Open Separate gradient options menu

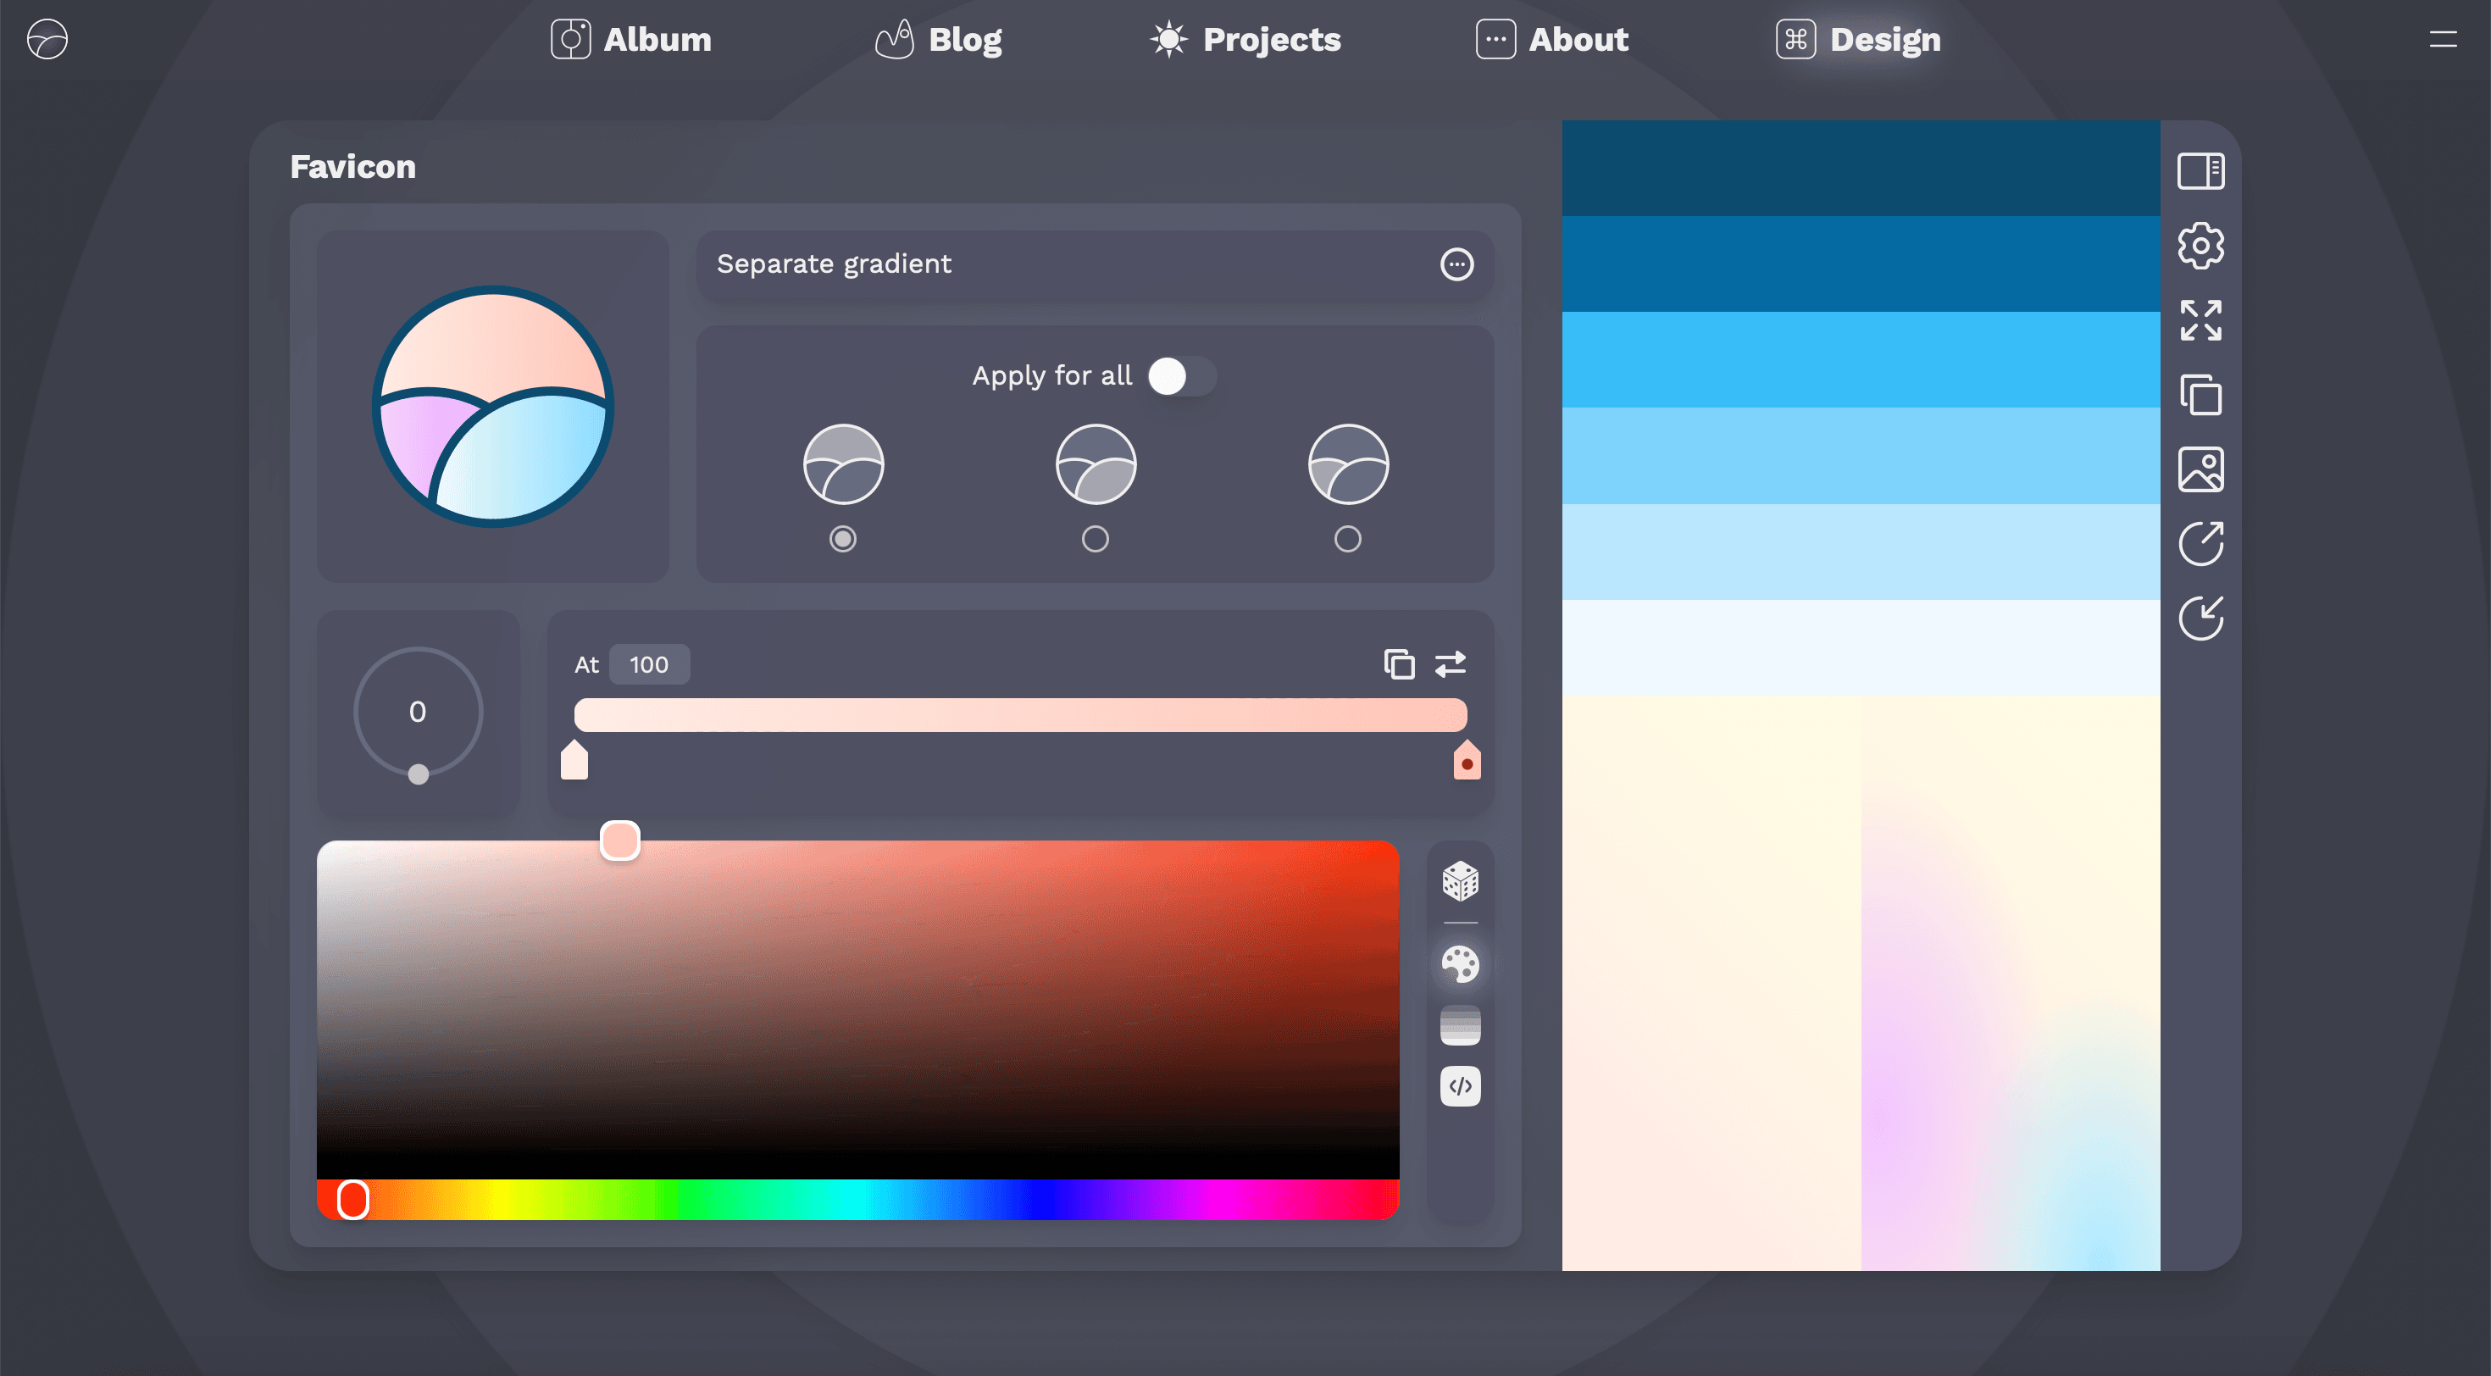pos(1456,264)
